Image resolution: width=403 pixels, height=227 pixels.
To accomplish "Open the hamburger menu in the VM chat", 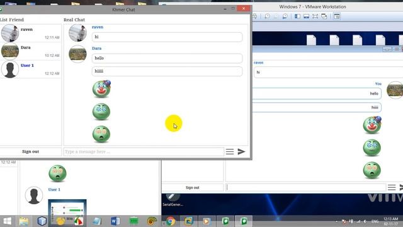I will tap(392, 188).
